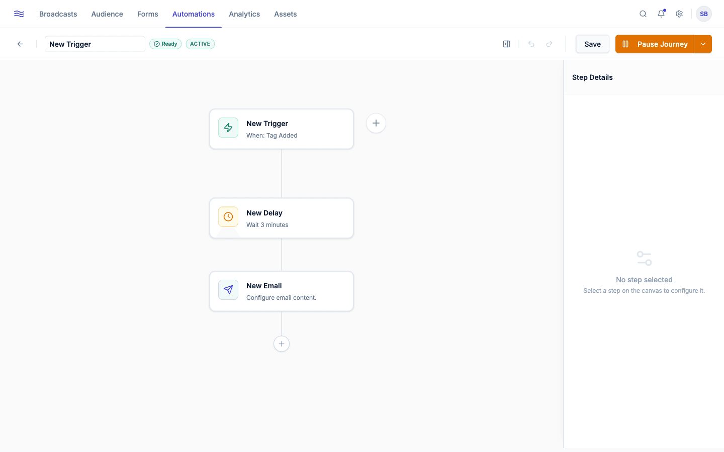Click the ACTIVE status badge
724x452 pixels.
(x=200, y=44)
